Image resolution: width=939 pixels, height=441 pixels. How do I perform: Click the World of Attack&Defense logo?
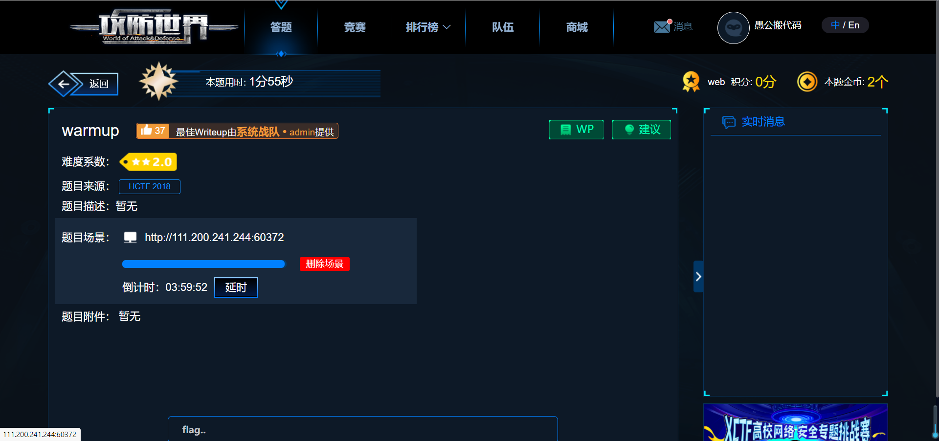[x=154, y=27]
